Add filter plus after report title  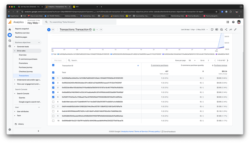[x=101, y=30]
